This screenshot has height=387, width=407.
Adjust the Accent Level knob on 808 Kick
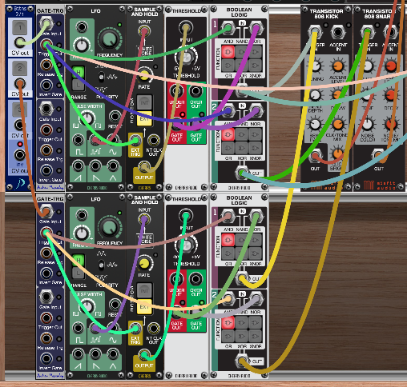[x=337, y=66]
